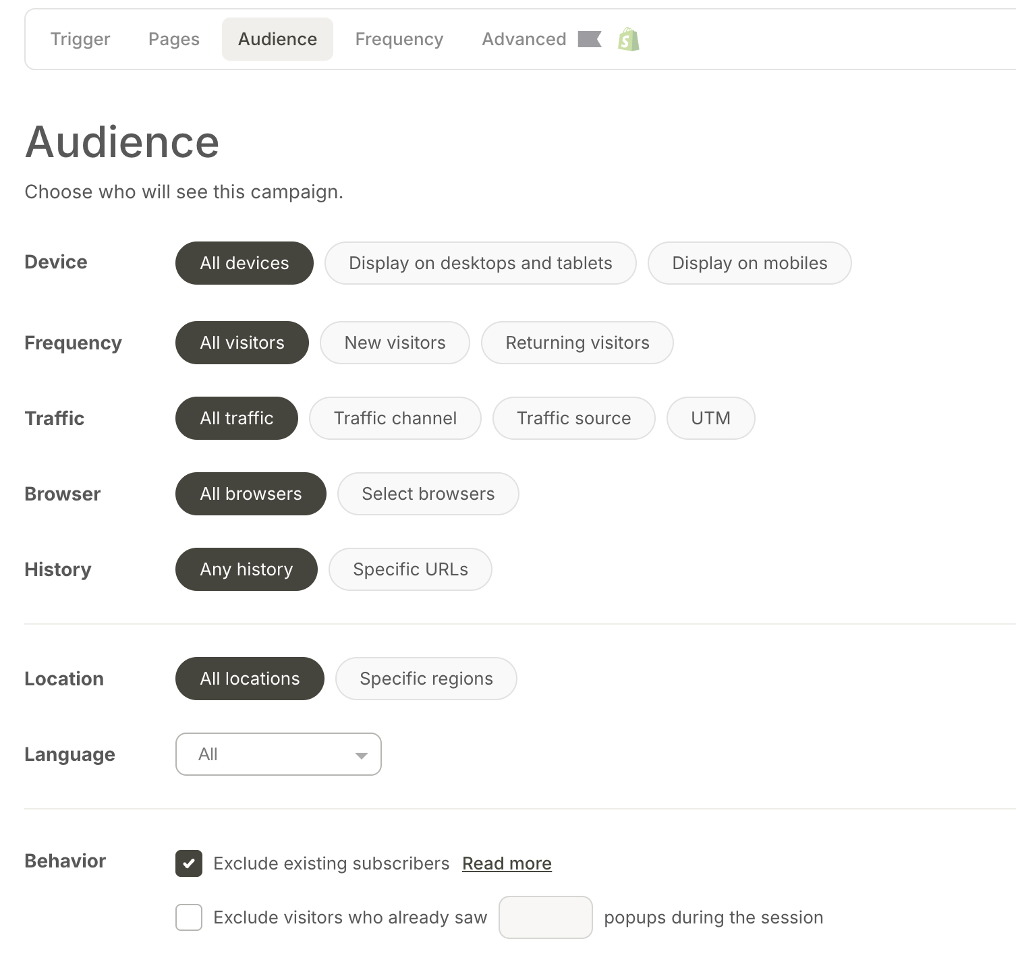
Task: Pick the Traffic channel option
Action: pyautogui.click(x=395, y=418)
